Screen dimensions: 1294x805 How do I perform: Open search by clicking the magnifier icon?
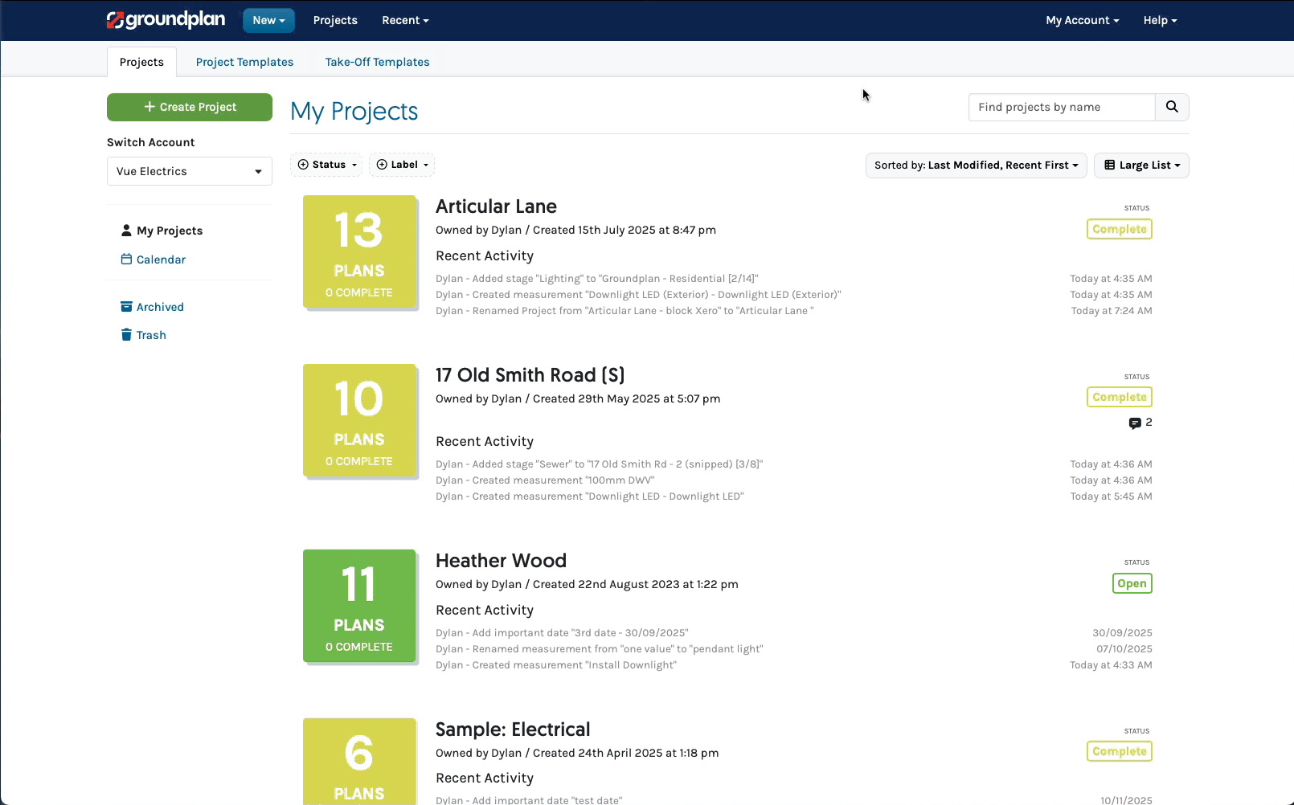(x=1171, y=107)
